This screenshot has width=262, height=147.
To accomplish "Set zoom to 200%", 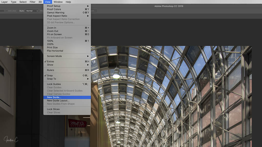I will [x=50, y=44].
